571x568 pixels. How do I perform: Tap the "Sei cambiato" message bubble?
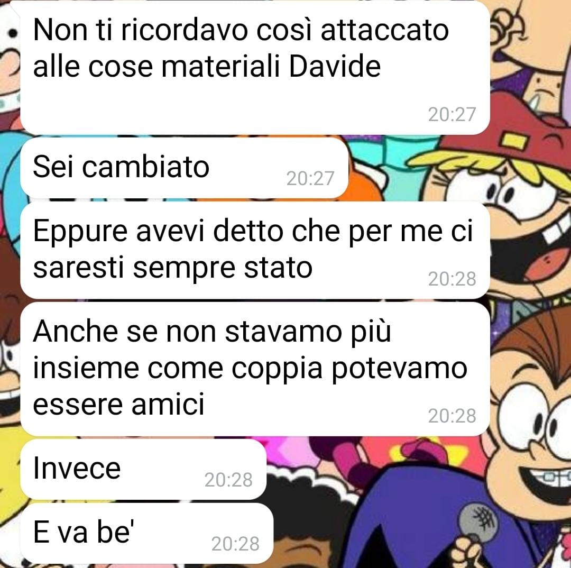(185, 168)
